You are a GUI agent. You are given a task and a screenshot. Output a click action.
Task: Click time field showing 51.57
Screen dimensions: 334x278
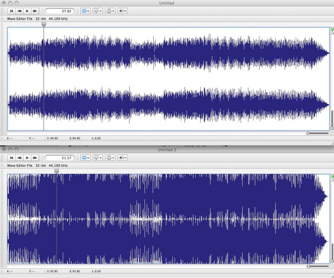coord(60,158)
